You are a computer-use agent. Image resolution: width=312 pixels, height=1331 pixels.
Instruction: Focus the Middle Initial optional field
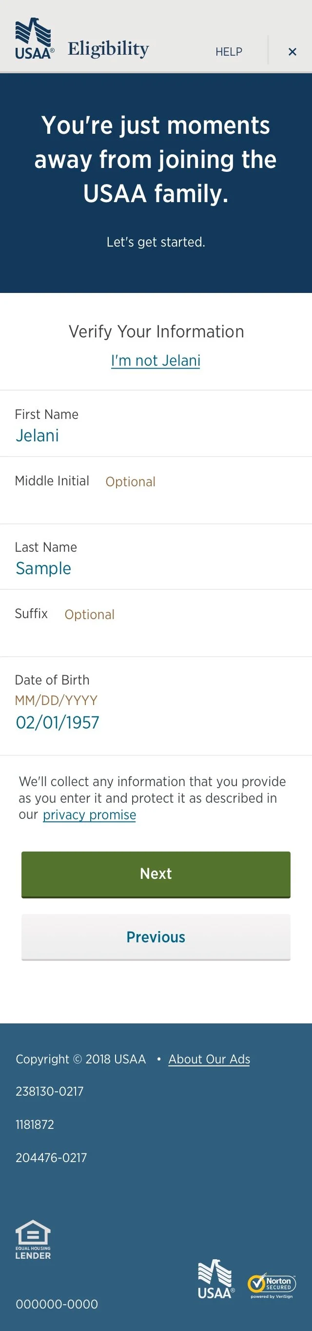156,490
